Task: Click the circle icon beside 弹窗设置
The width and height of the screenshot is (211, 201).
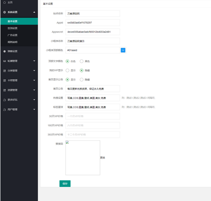Action: [4, 51]
